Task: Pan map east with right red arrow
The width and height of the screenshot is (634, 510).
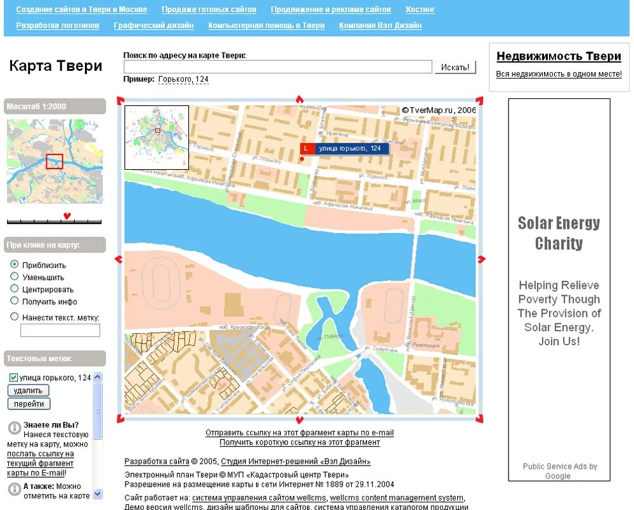Action: pyautogui.click(x=481, y=259)
